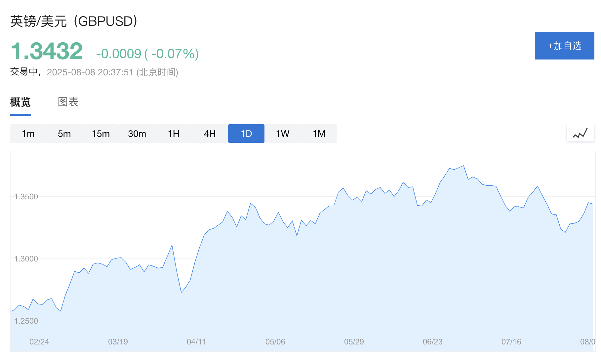This screenshot has width=601, height=357.
Task: Click the 06/23 date axis label
Action: [x=432, y=342]
